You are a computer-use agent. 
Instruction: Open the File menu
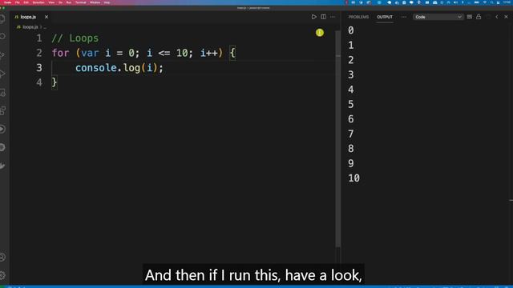18,2
